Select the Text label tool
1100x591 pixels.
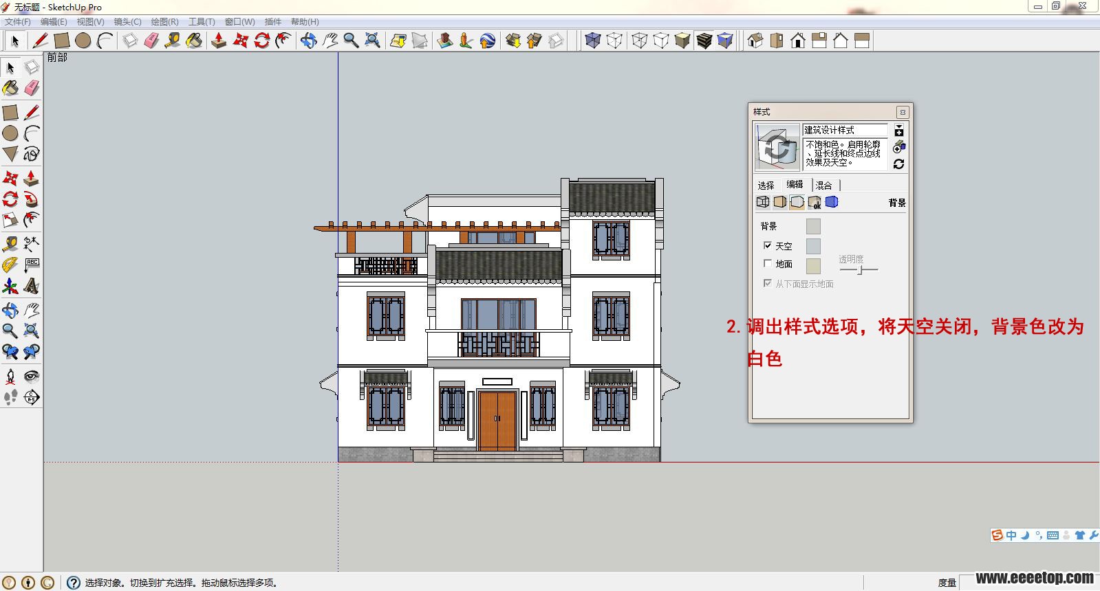pos(32,265)
